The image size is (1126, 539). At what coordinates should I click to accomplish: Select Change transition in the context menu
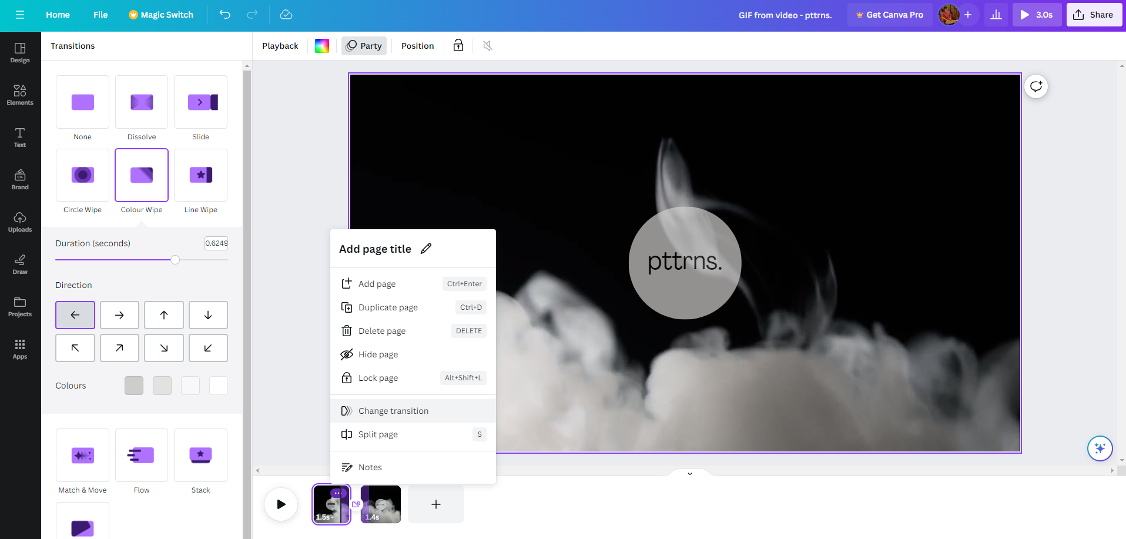[413, 411]
